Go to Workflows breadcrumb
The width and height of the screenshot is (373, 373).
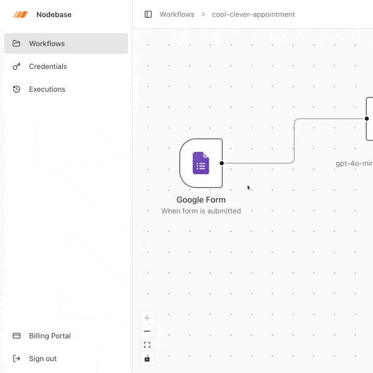177,15
